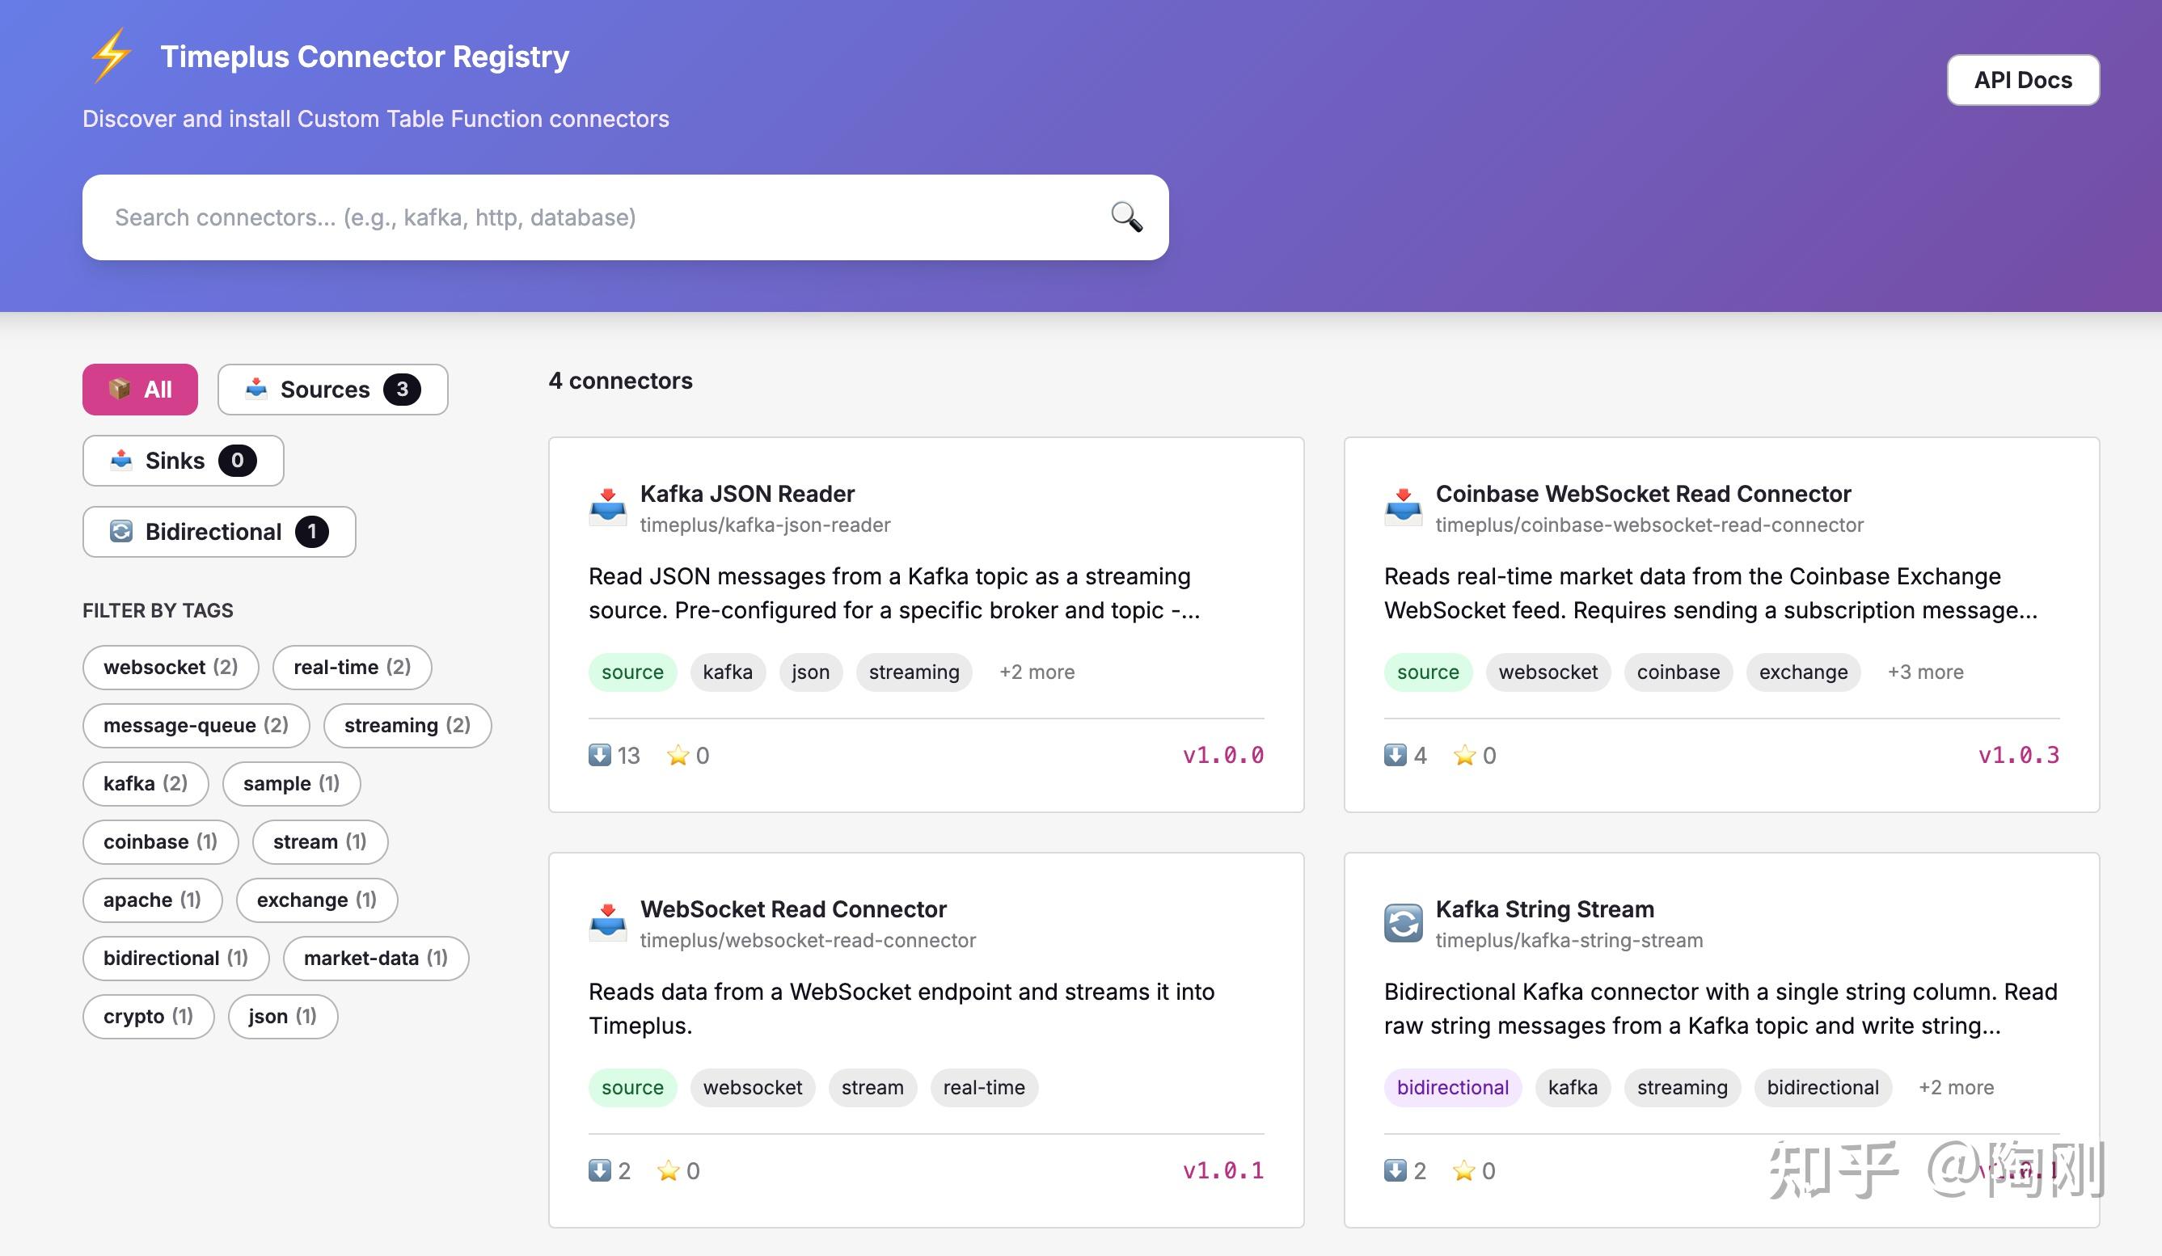Click the Kafka JSON Reader source icon

pos(607,507)
